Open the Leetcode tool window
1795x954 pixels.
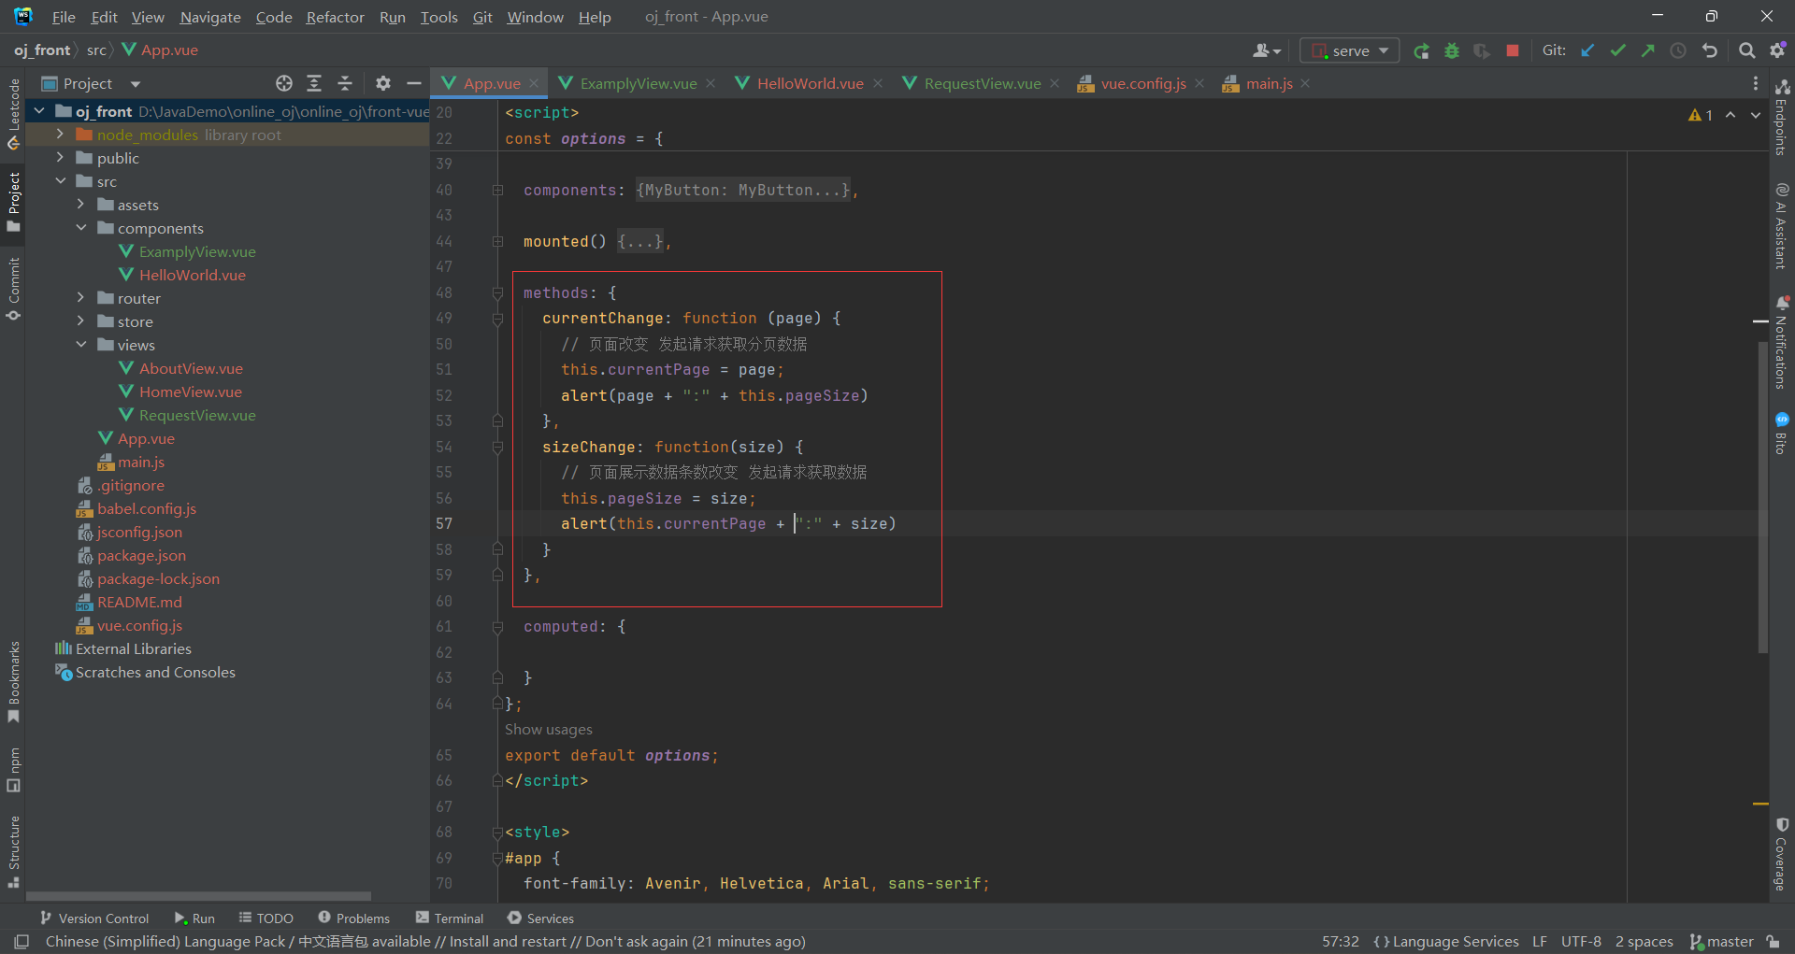pos(13,114)
